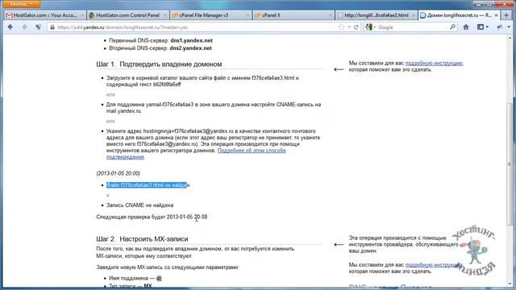The image size is (516, 290).
Task: Open the dropdown arrow at toolbar end
Action: click(x=509, y=27)
